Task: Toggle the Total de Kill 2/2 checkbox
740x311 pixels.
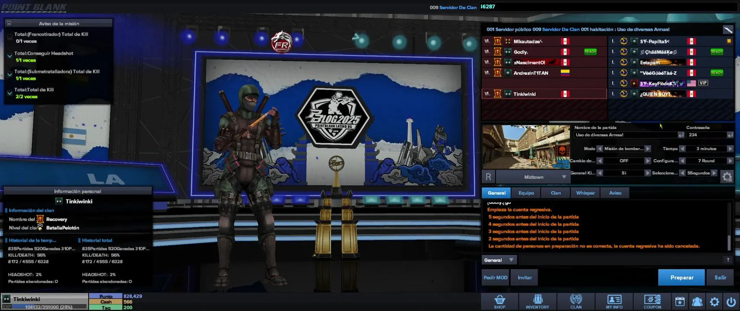Action: 10,93
